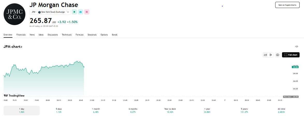Take a chart snapshot with camera icon

278,55
